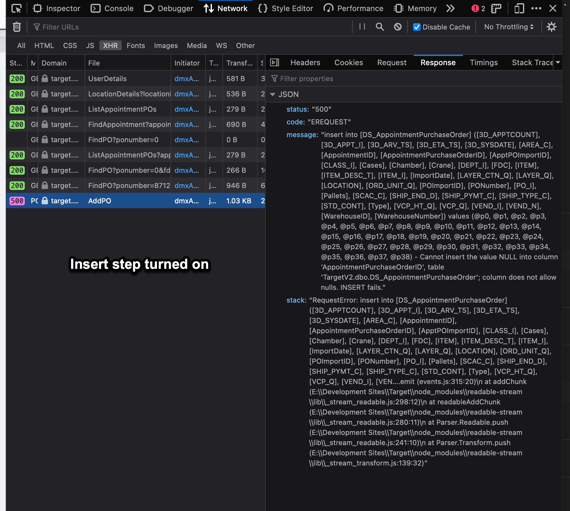Clear network log with trash icon

pos(17,27)
